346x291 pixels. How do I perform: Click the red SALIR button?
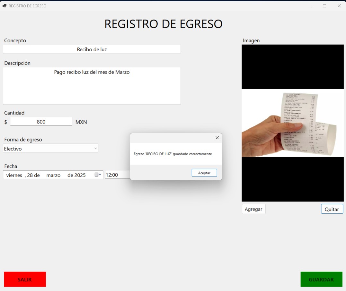(25, 279)
